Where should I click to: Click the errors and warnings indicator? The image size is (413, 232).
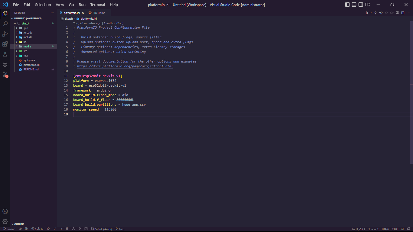click(37, 229)
